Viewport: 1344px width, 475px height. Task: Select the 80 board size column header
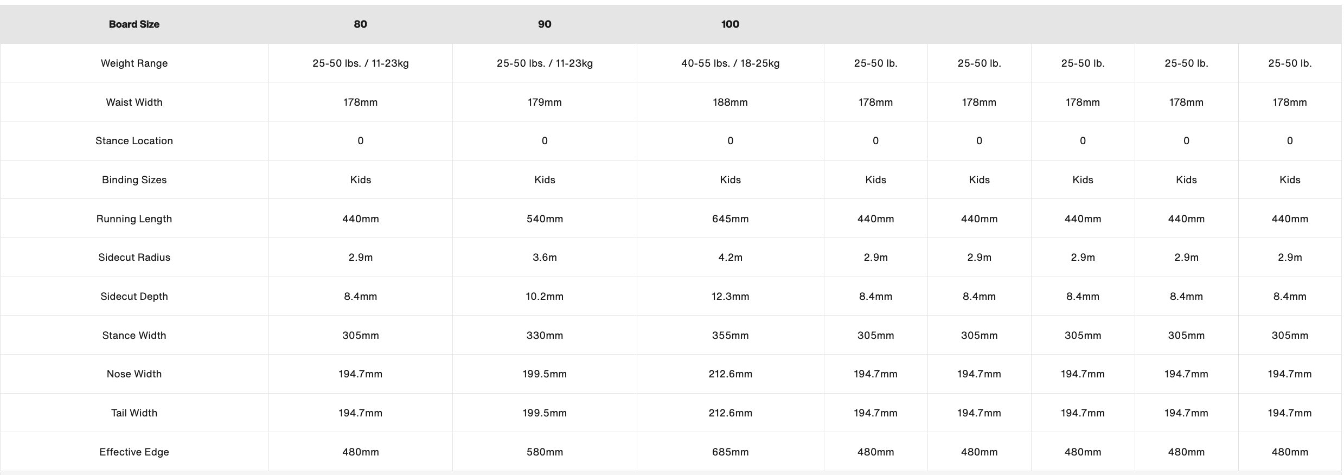360,24
